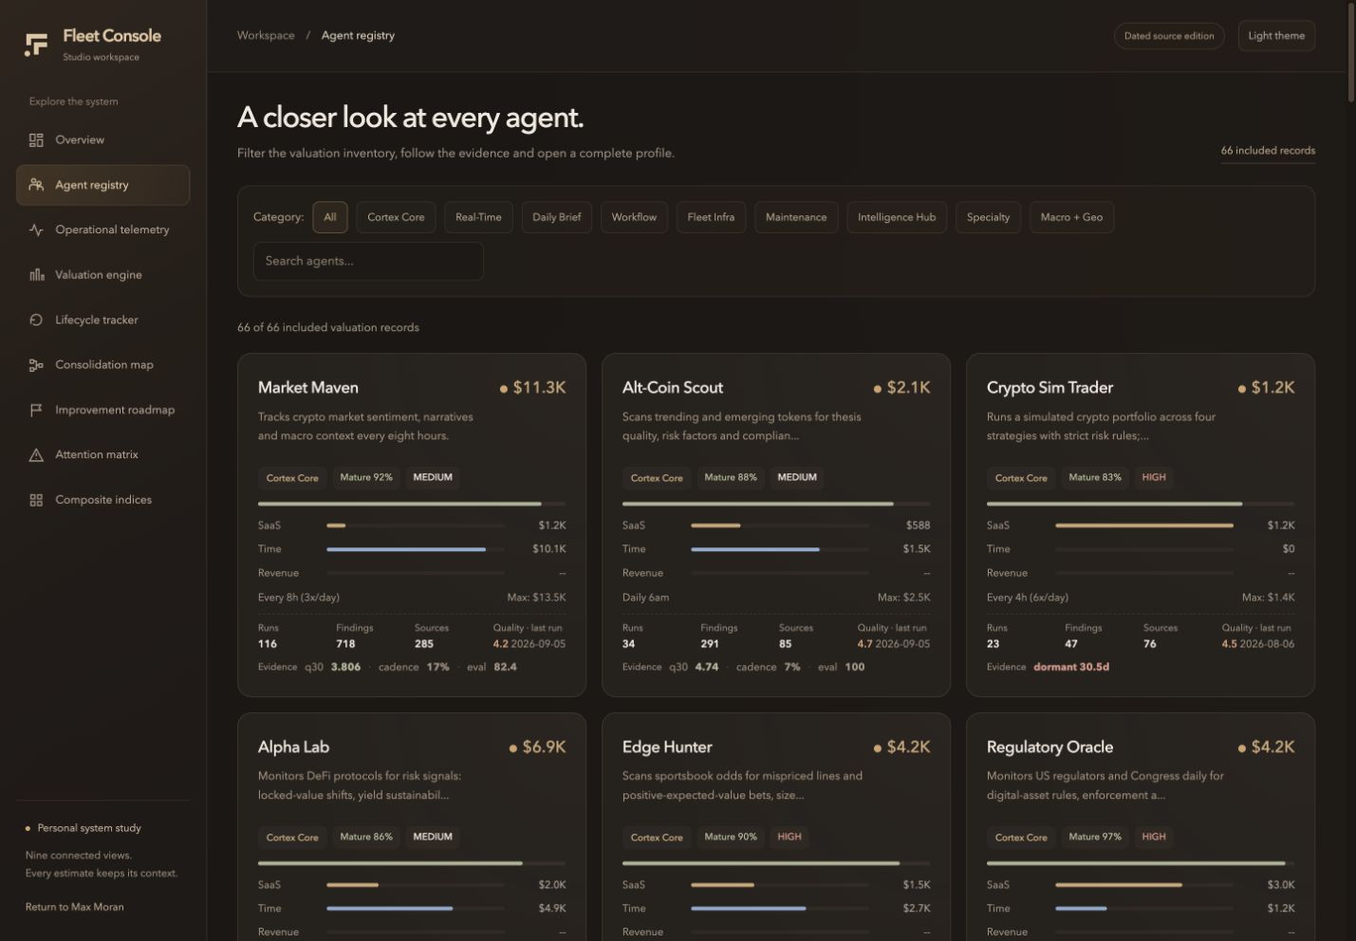Click the Lifecycle tracker cycle icon
Screen dimensions: 1356x941
tap(36, 320)
